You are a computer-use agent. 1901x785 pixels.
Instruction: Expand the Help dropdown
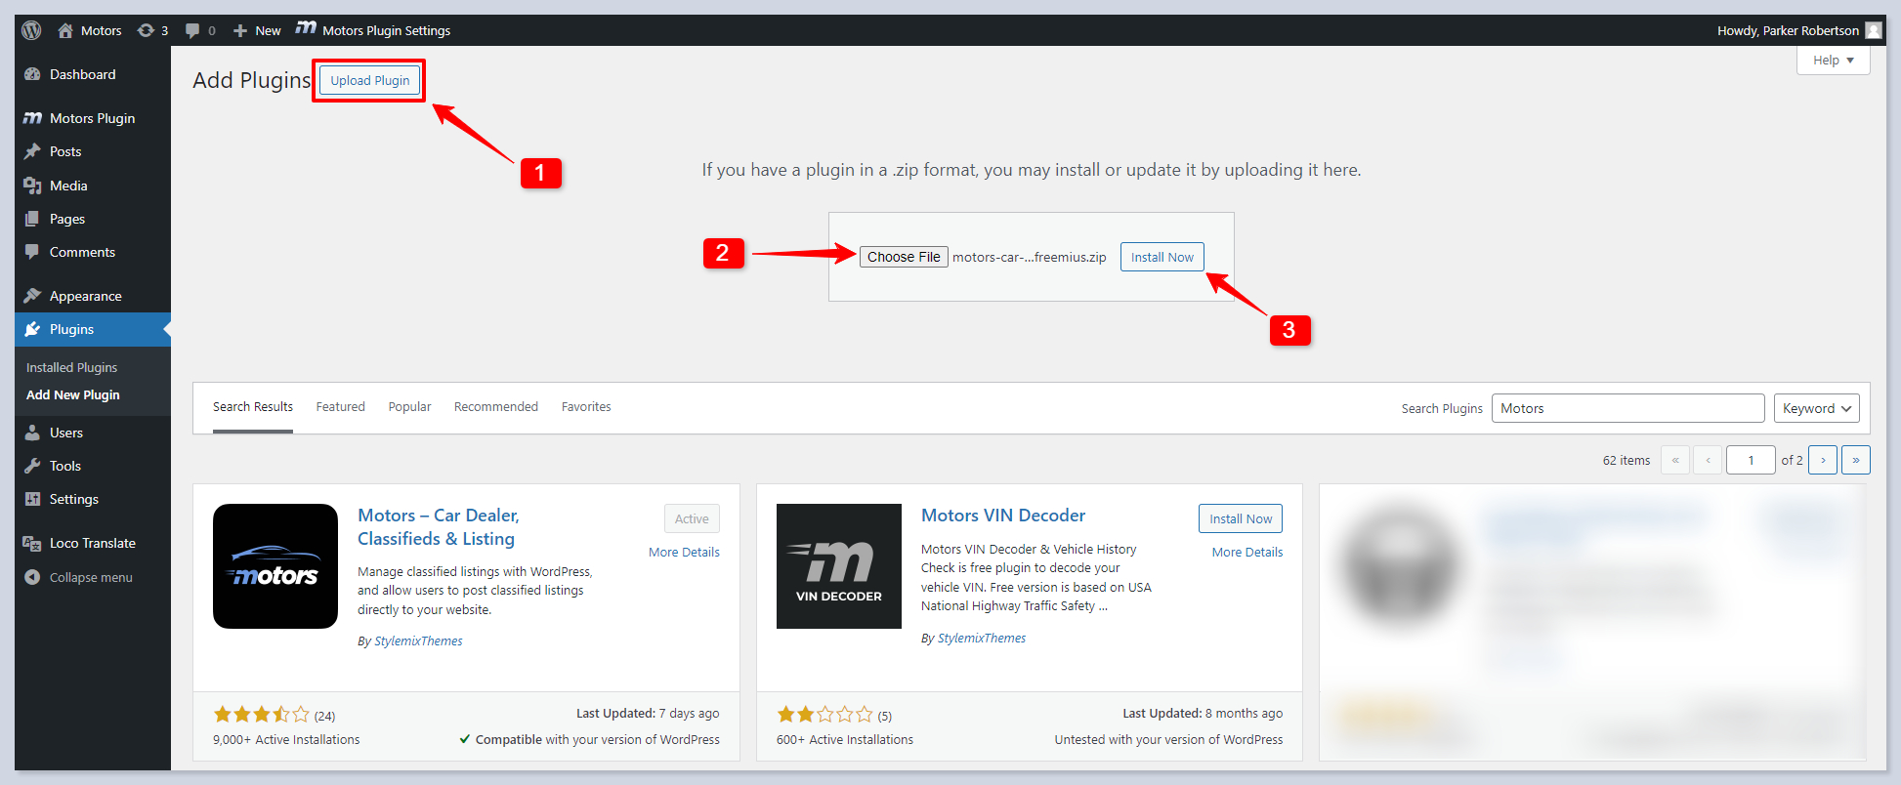(x=1833, y=61)
